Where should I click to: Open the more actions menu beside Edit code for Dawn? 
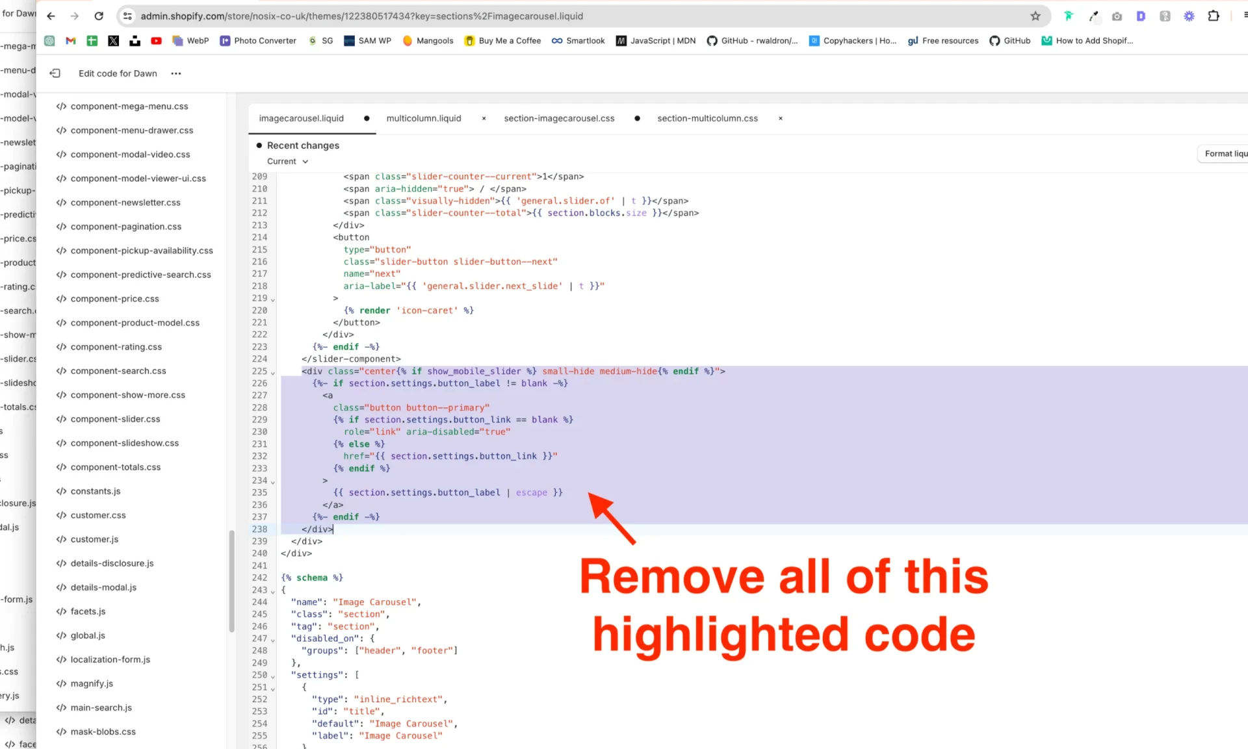(x=175, y=73)
